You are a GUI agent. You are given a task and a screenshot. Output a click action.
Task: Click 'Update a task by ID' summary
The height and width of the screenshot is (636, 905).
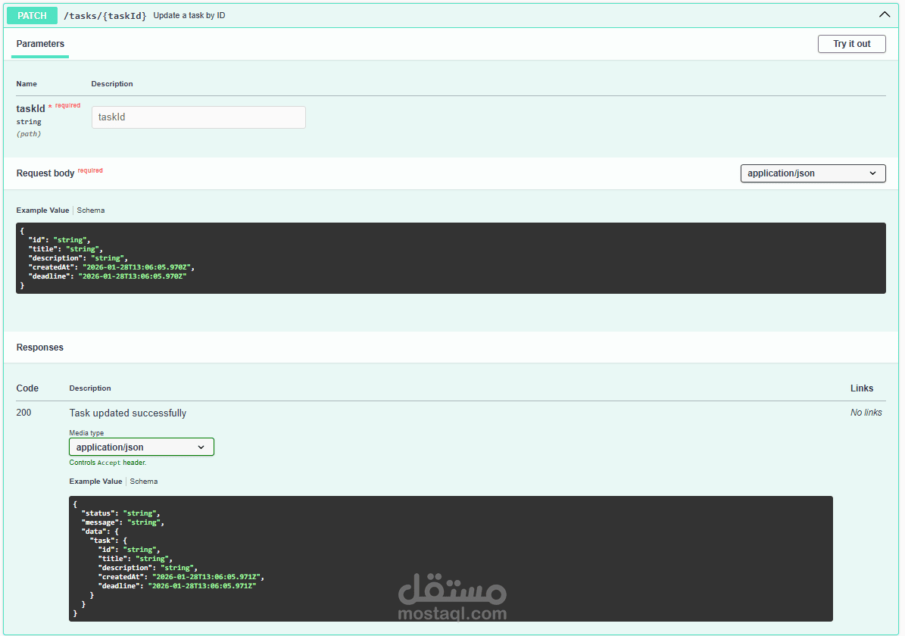(x=189, y=16)
